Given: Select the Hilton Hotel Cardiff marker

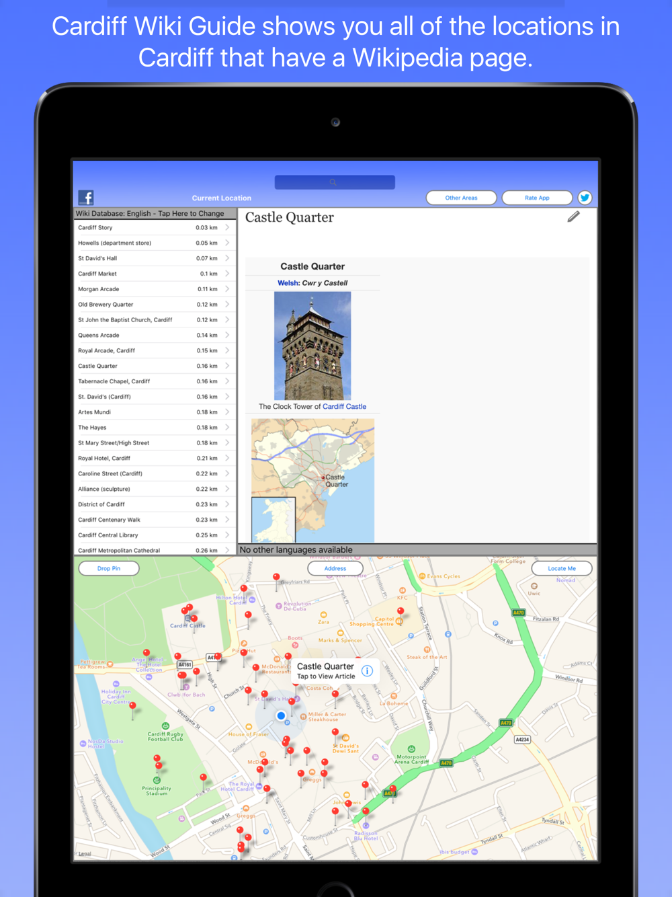Looking at the screenshot, I should point(252,600).
